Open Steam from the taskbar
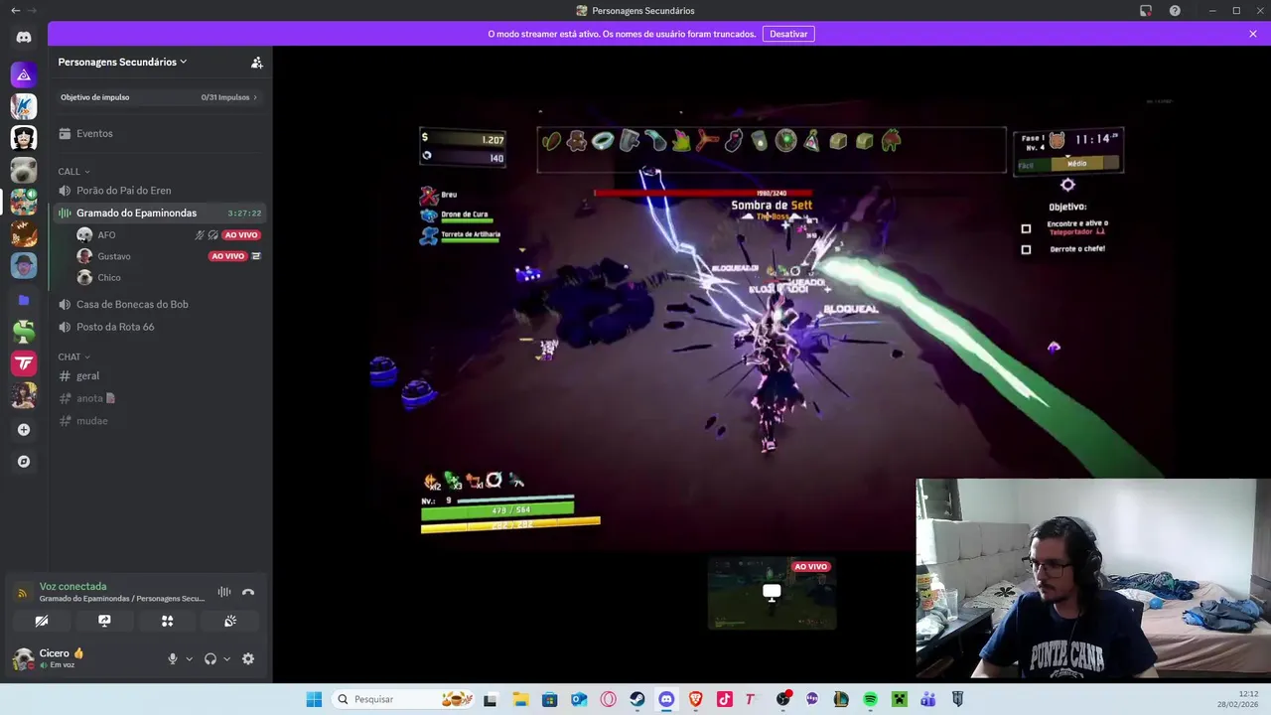This screenshot has height=715, width=1271. [x=637, y=699]
